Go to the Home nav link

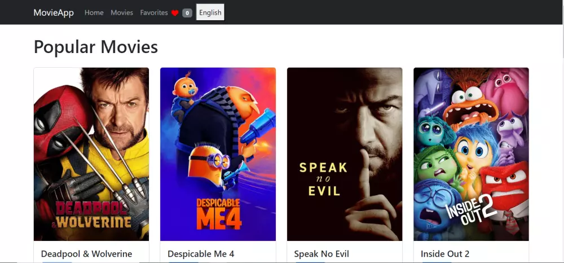pyautogui.click(x=94, y=12)
